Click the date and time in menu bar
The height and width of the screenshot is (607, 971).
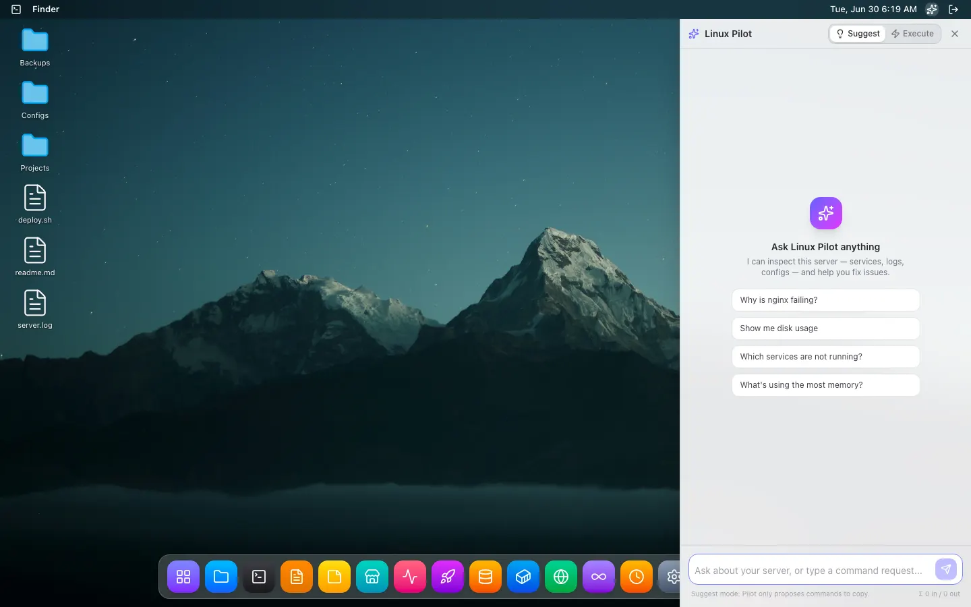click(x=873, y=9)
